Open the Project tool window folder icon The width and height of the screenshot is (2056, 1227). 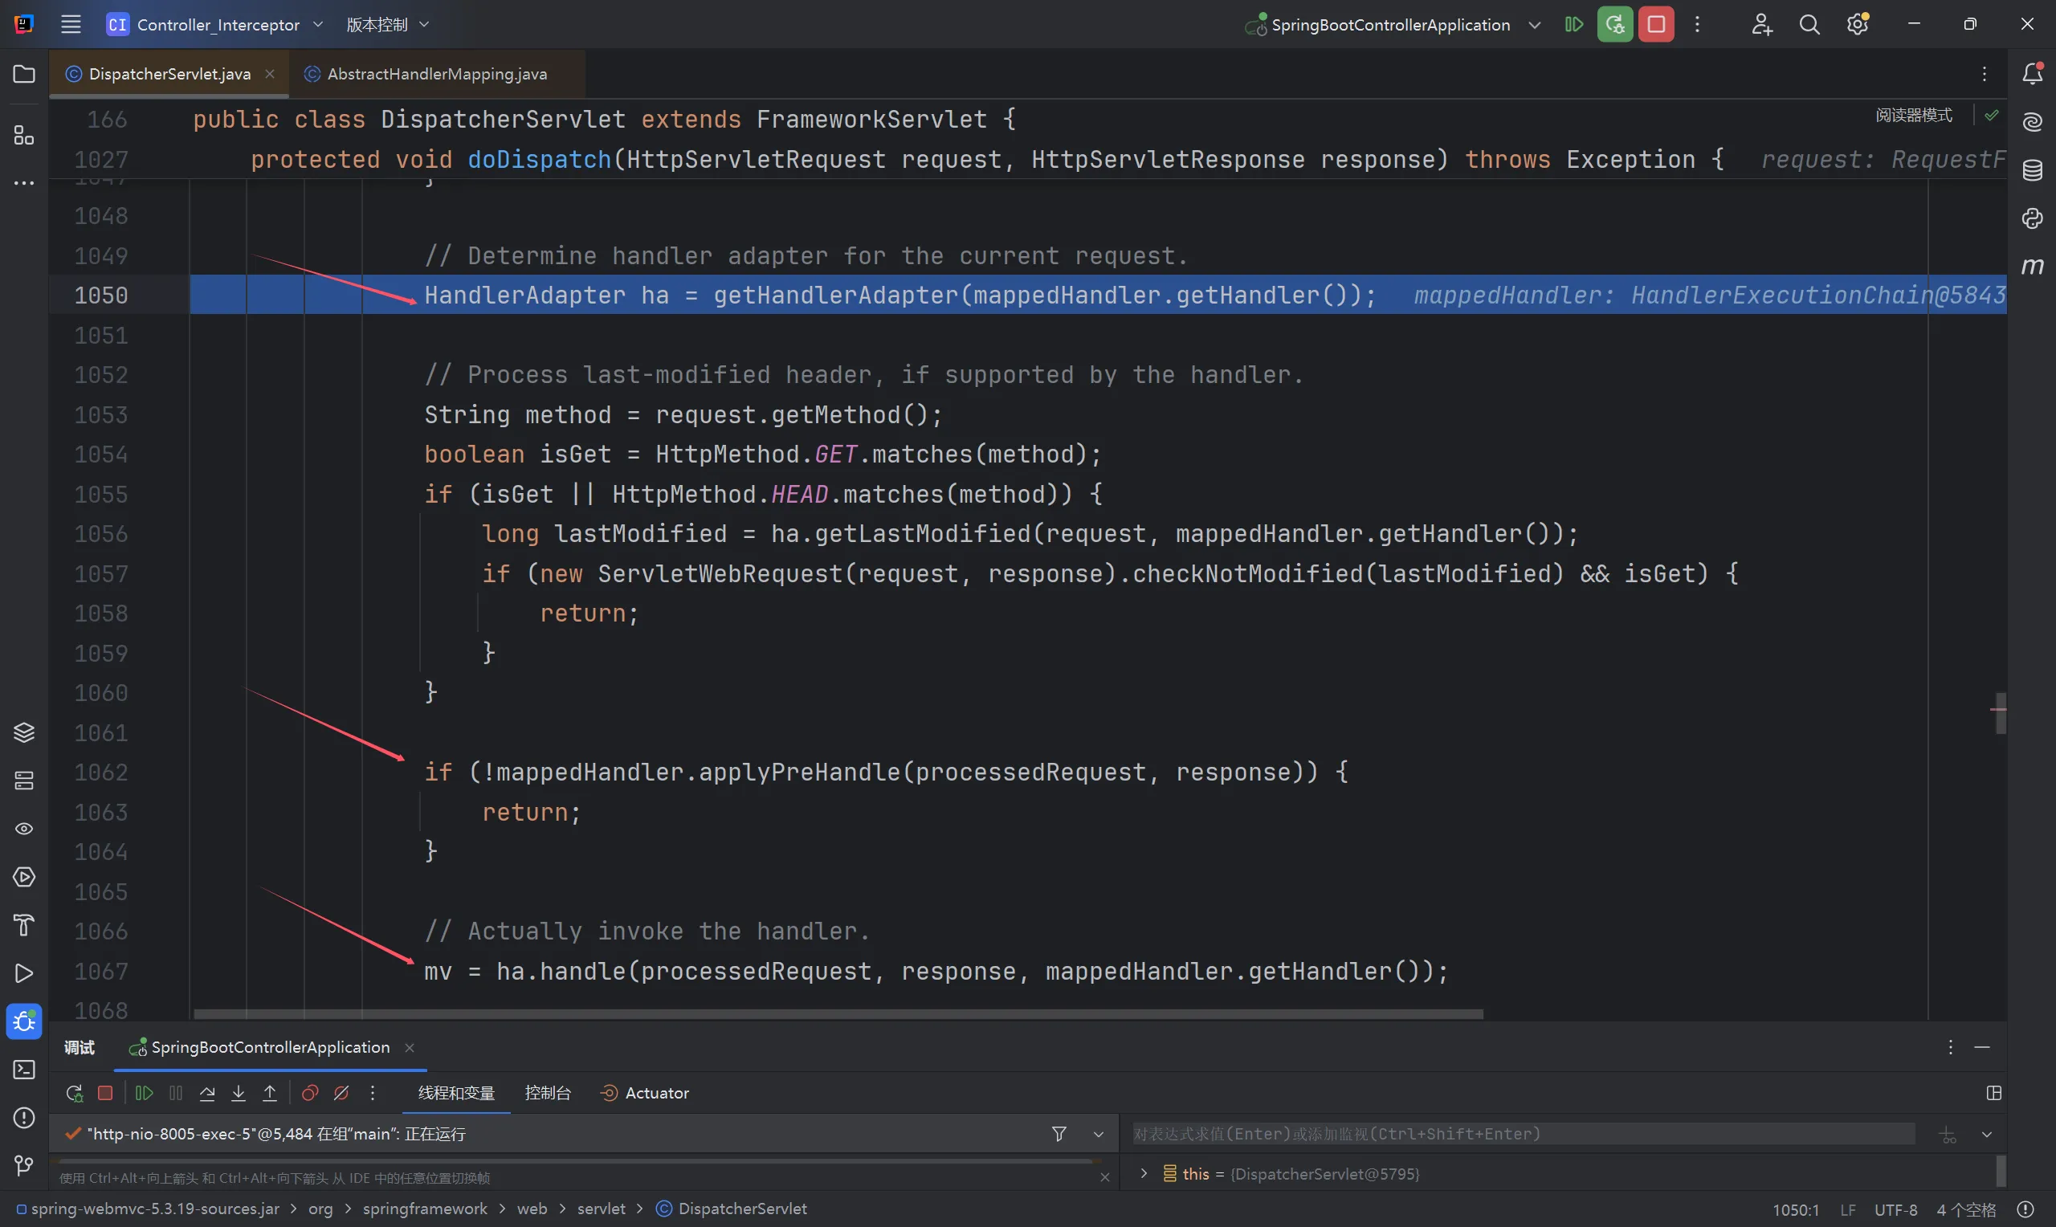24,75
